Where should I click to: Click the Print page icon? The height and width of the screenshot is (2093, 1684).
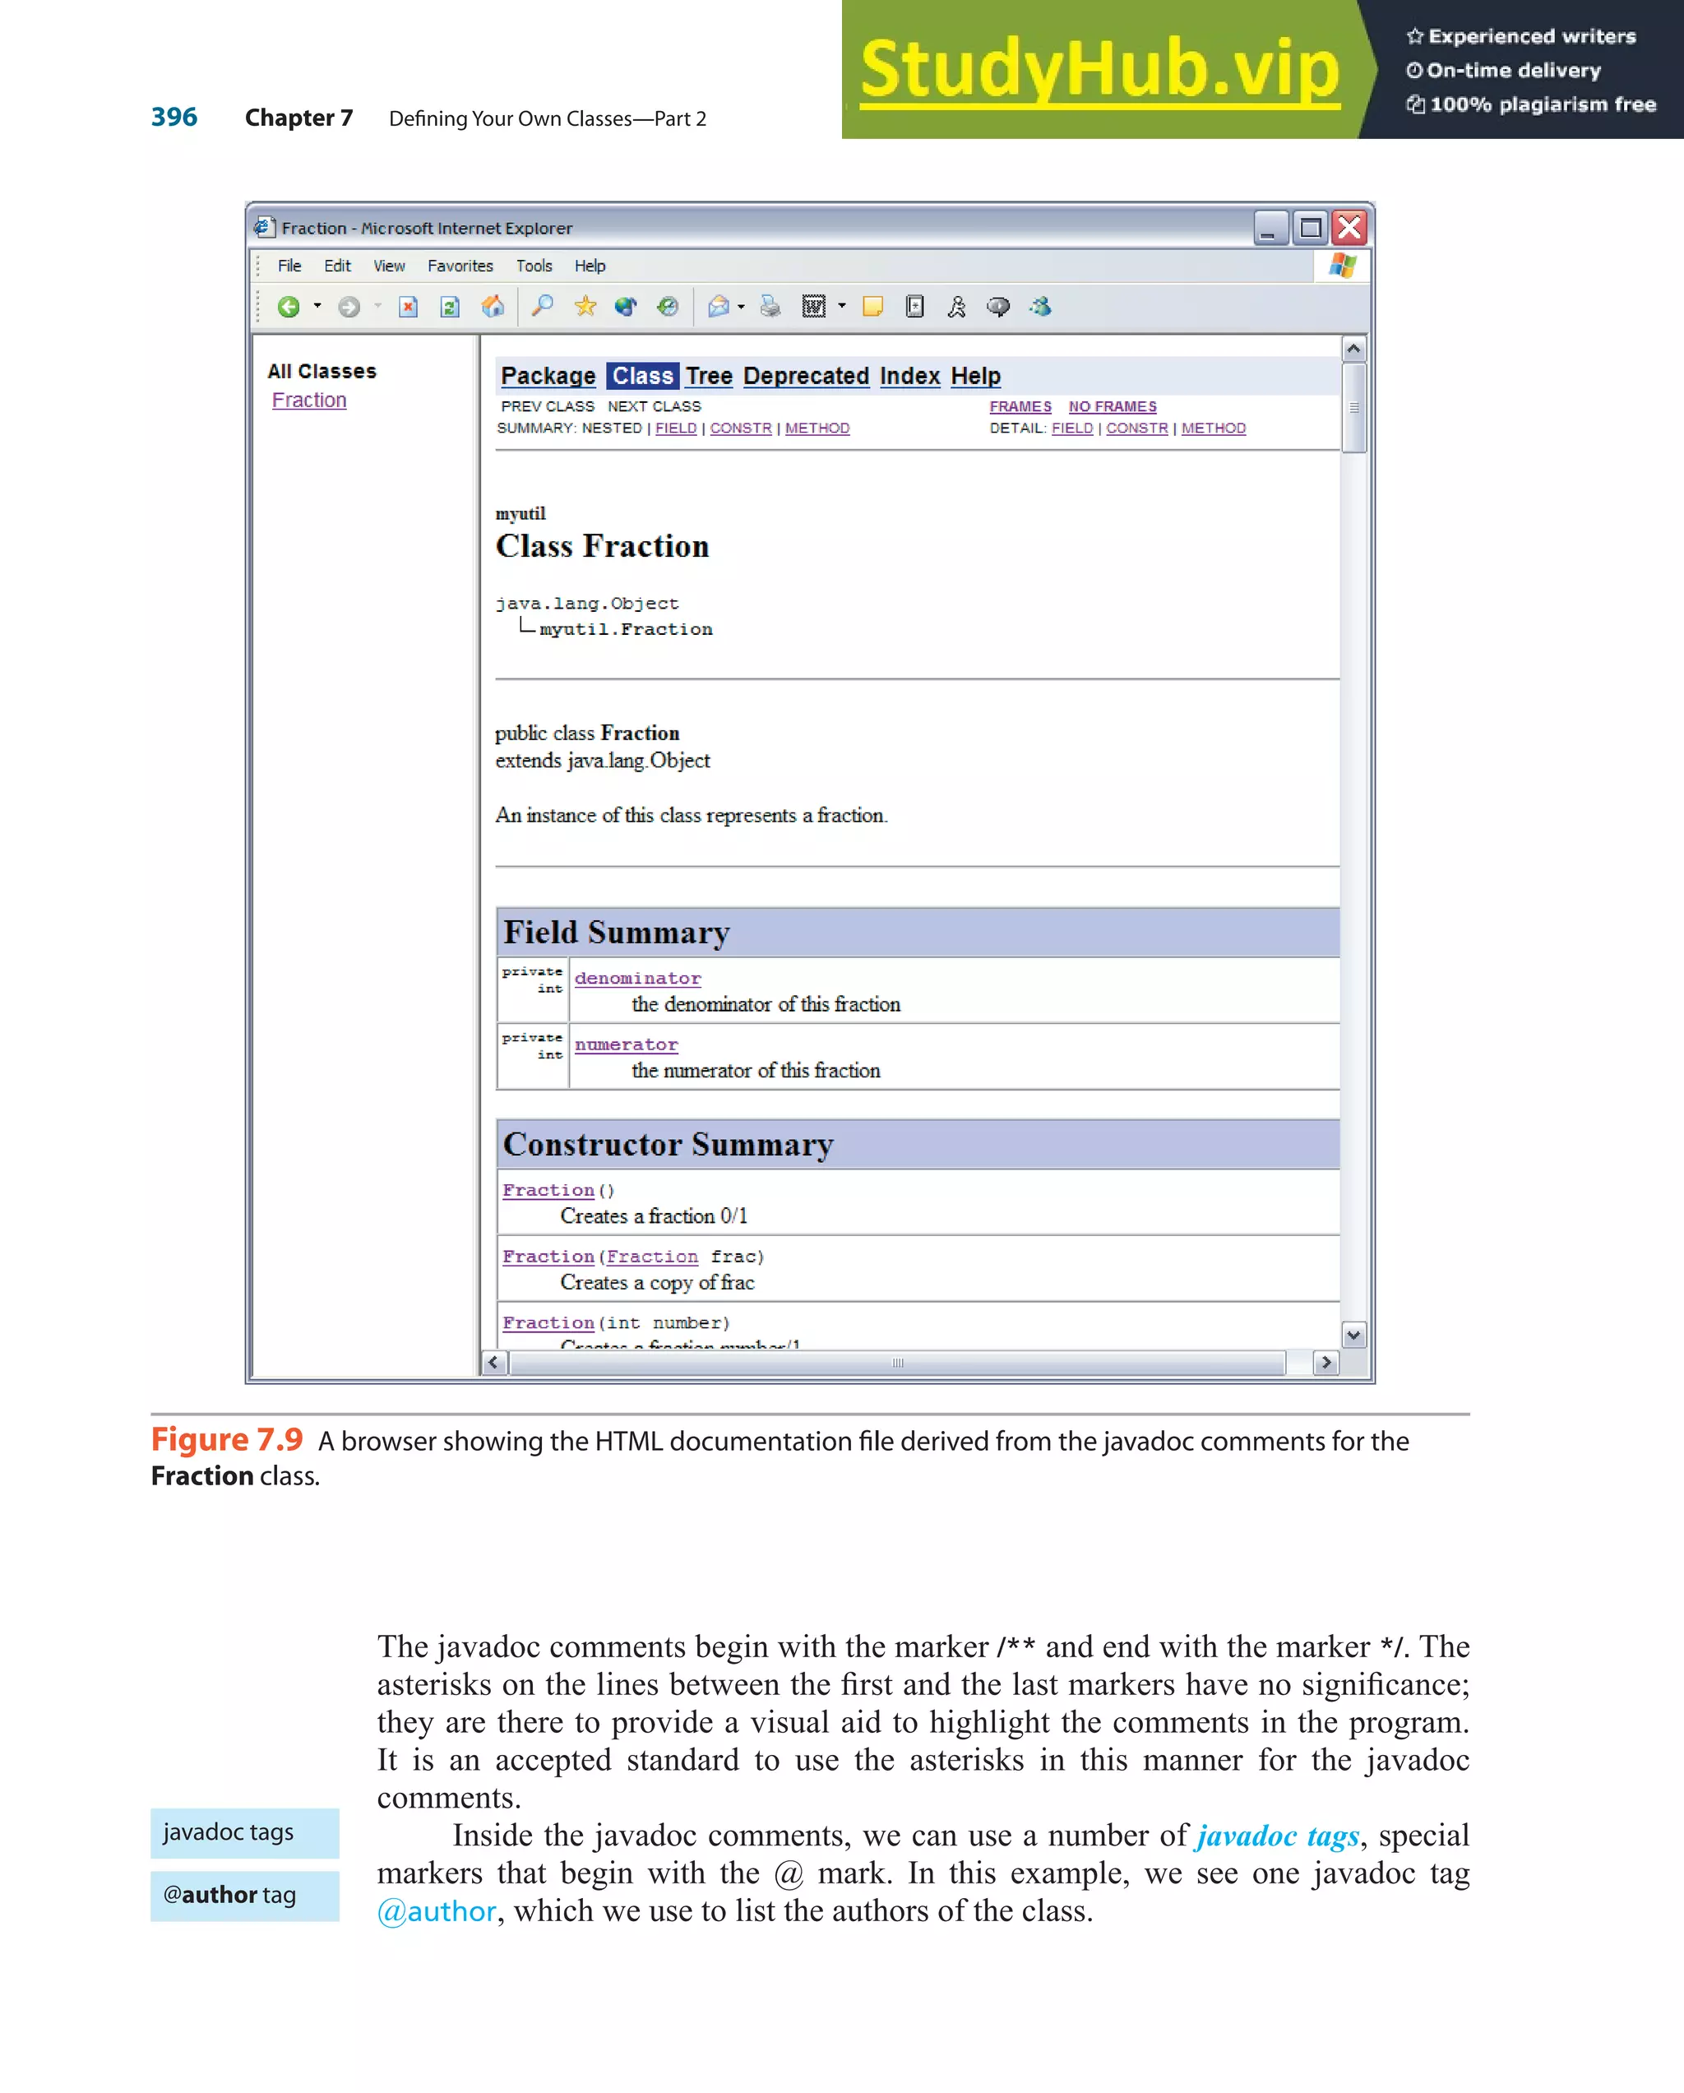(x=770, y=308)
